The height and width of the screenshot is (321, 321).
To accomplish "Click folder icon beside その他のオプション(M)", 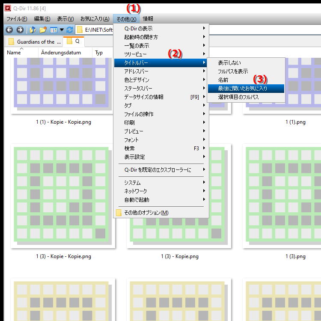I will click(x=119, y=213).
